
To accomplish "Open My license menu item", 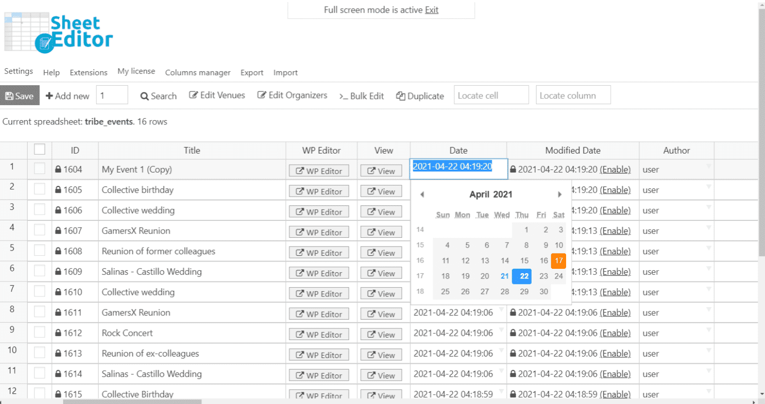I will (x=136, y=71).
